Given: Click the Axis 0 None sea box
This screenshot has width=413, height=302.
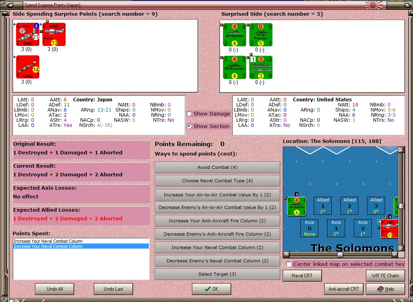Looking at the screenshot, I should (309, 228).
